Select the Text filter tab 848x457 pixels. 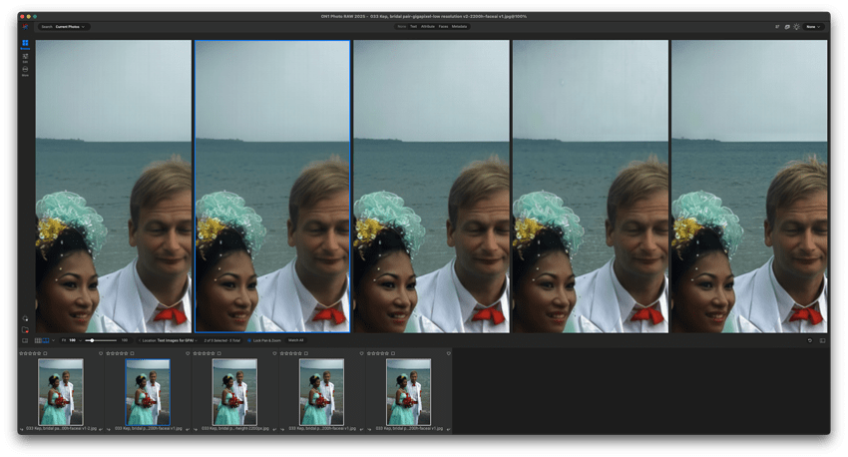[413, 27]
